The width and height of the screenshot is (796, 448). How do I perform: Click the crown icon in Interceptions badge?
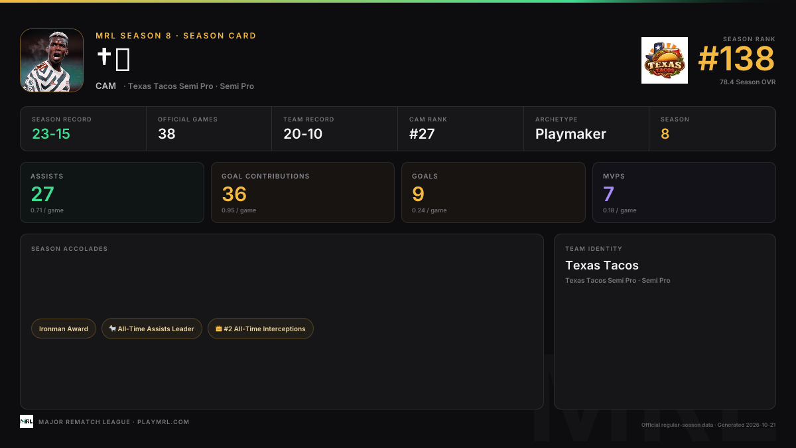219,329
